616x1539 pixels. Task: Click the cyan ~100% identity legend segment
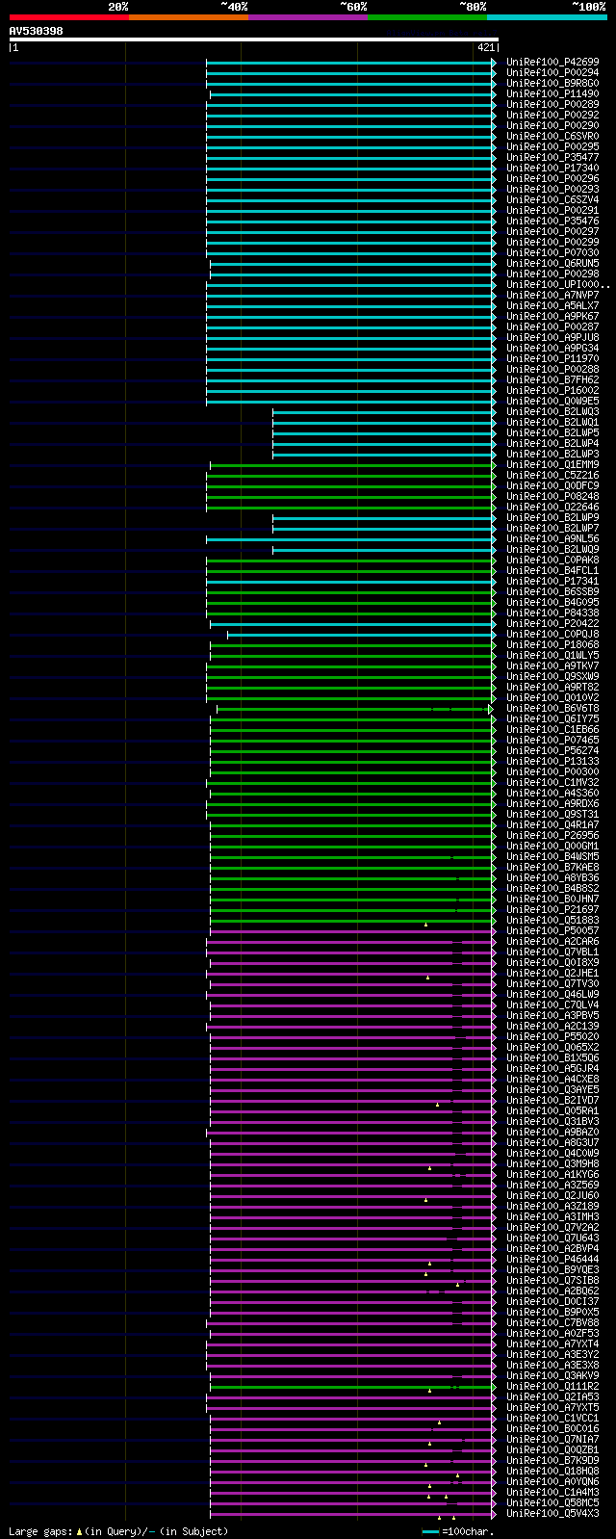click(547, 17)
